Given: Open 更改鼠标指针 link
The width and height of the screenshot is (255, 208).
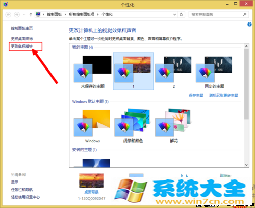Looking at the screenshot, I should [22, 47].
